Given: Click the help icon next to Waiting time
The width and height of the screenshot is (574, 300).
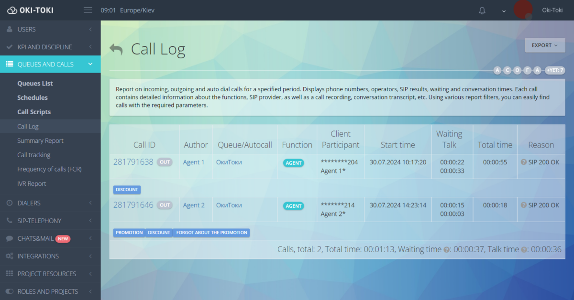Looking at the screenshot, I should point(447,249).
